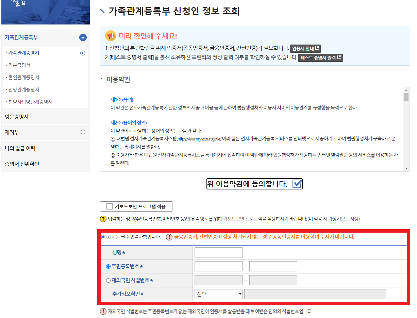
Task: Click the terms box scrollbar thumb
Action: (x=406, y=97)
